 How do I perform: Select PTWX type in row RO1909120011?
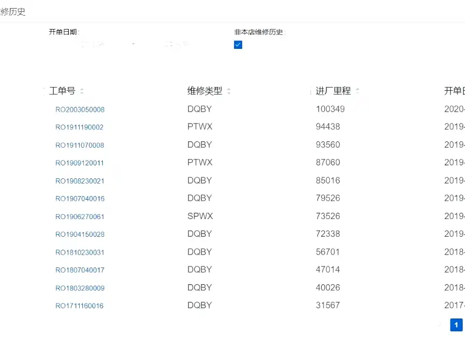200,163
